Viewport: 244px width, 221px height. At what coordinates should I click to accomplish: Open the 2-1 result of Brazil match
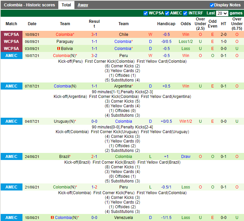pos(94,157)
